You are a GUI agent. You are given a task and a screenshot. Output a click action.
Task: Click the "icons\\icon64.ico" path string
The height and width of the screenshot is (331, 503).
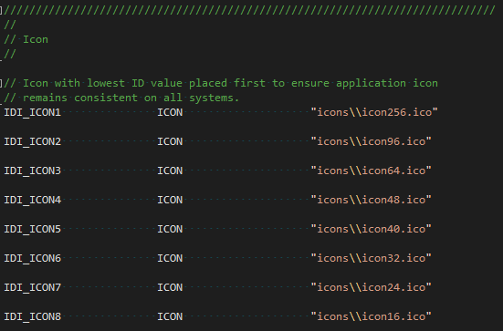tap(372, 171)
